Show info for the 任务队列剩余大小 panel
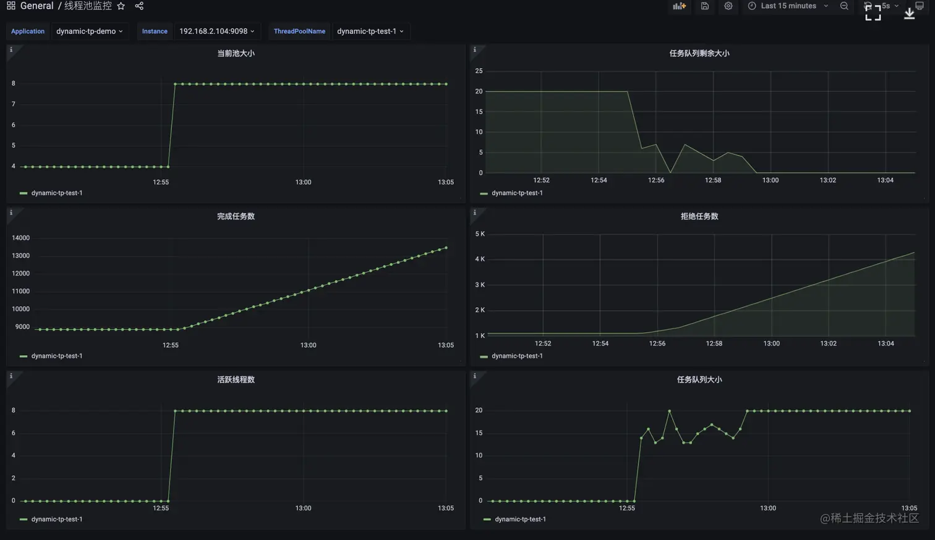This screenshot has width=935, height=540. [x=474, y=49]
